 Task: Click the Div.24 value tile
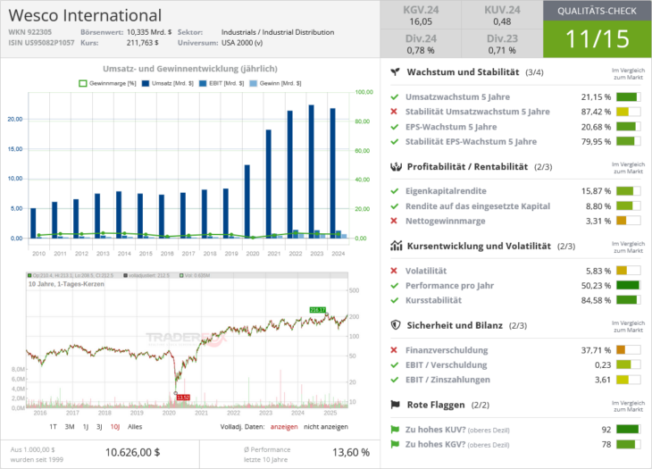tap(421, 44)
